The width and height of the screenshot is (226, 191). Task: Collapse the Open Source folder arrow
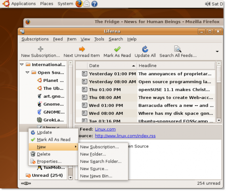pyautogui.click(x=27, y=72)
